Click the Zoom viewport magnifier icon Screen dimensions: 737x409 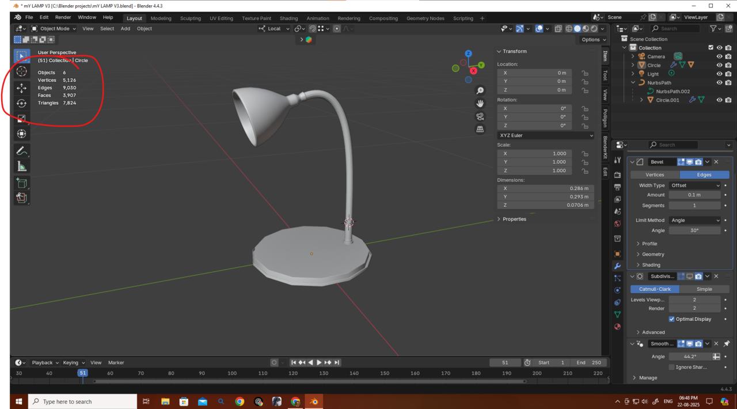[480, 90]
